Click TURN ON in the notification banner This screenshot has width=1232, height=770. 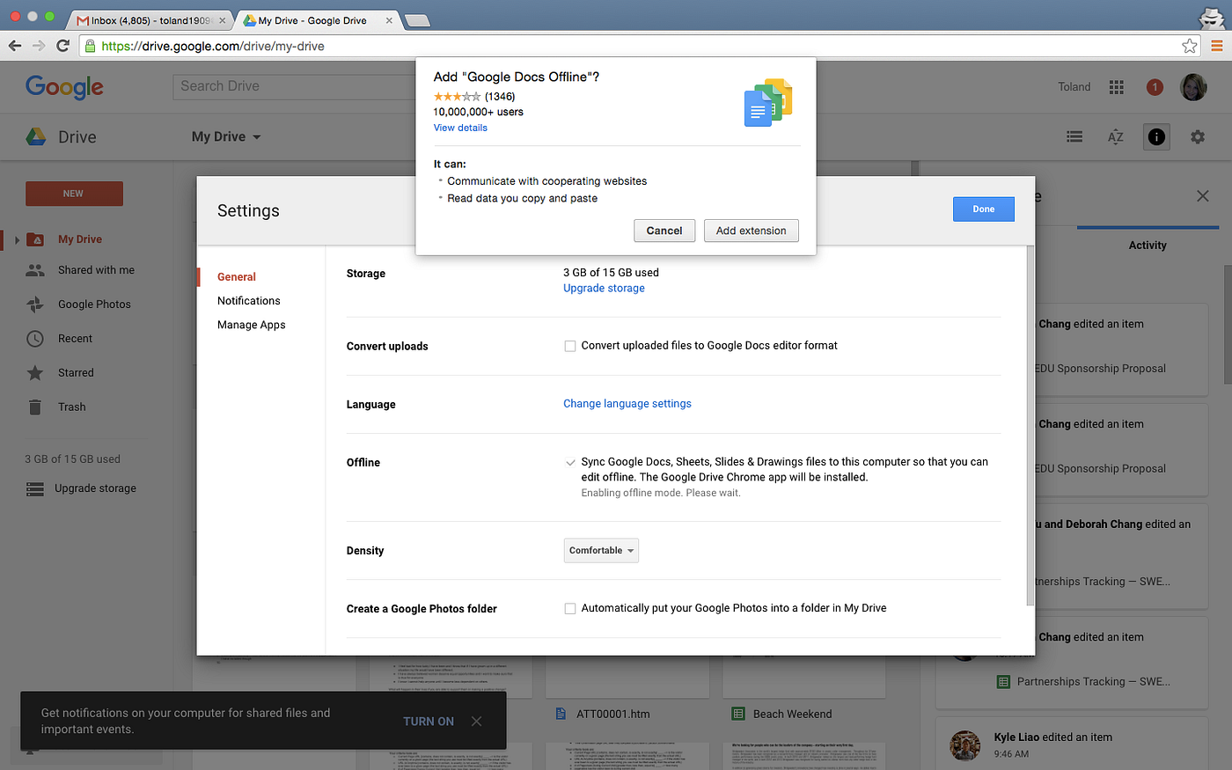[428, 721]
